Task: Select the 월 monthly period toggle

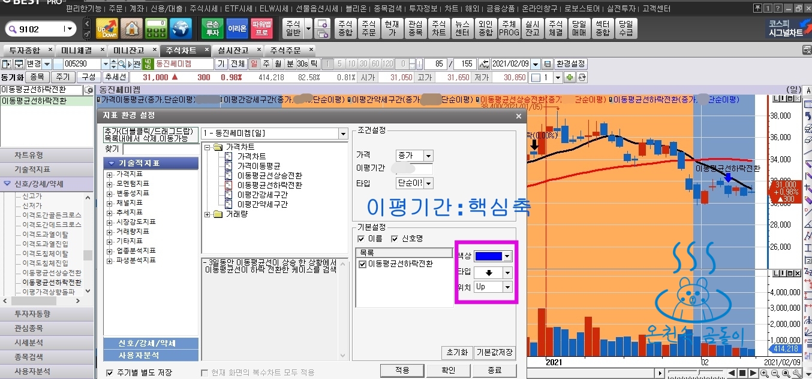Action: tap(278, 63)
